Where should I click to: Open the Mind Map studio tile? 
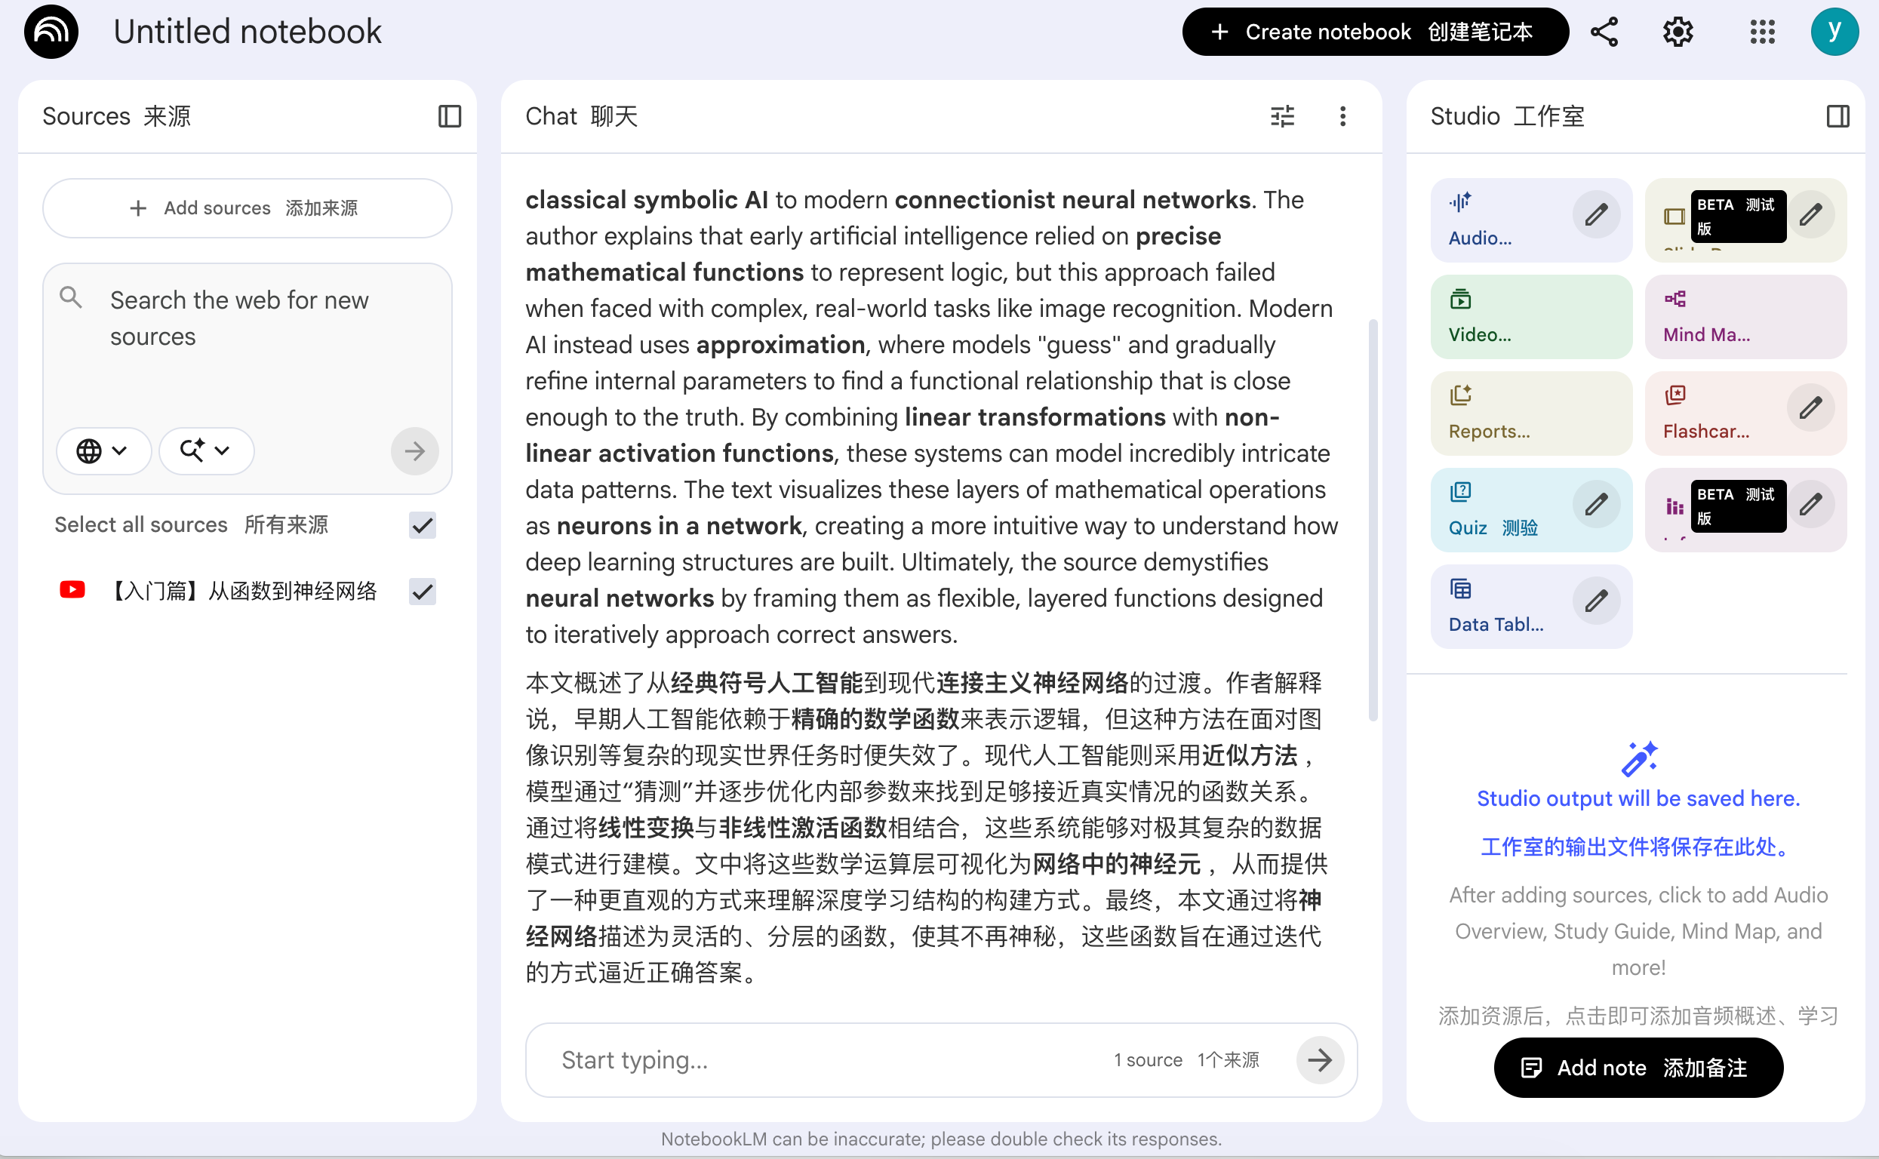click(1745, 318)
